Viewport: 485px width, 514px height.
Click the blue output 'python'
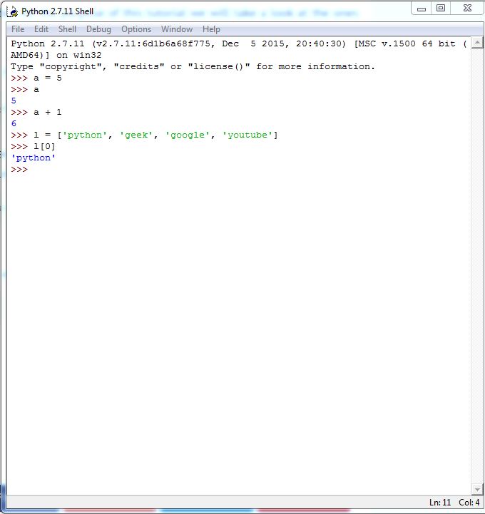(33, 158)
